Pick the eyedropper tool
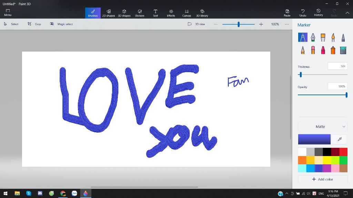353x198 pixels. coord(340,139)
